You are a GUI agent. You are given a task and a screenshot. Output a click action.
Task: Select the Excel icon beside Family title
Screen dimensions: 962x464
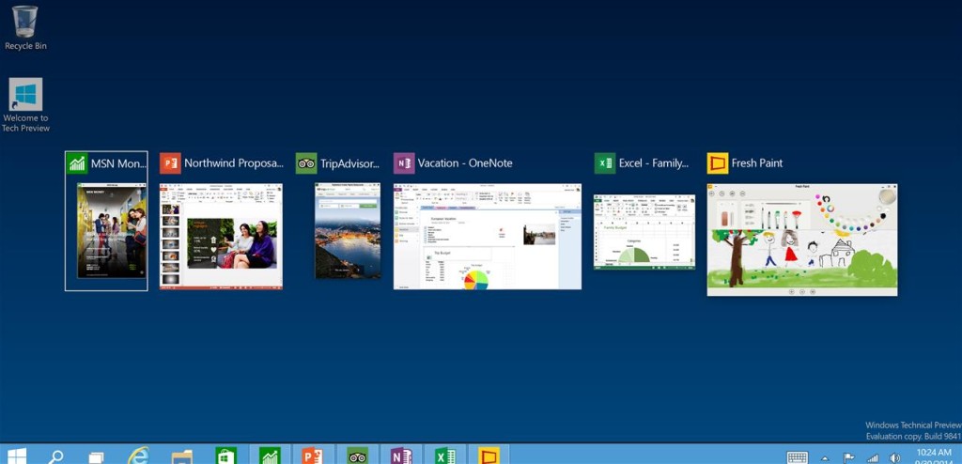[605, 163]
